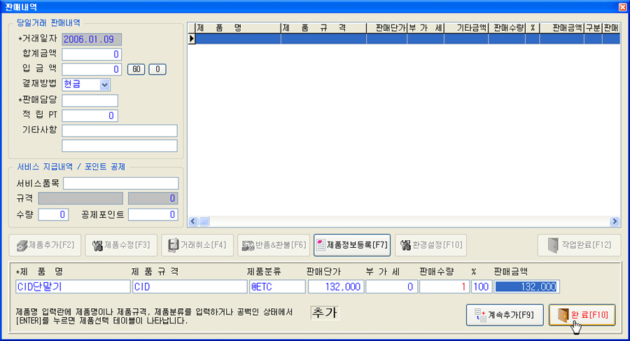Click the 추가 status label
Screen dimensions: 630x341
click(325, 313)
